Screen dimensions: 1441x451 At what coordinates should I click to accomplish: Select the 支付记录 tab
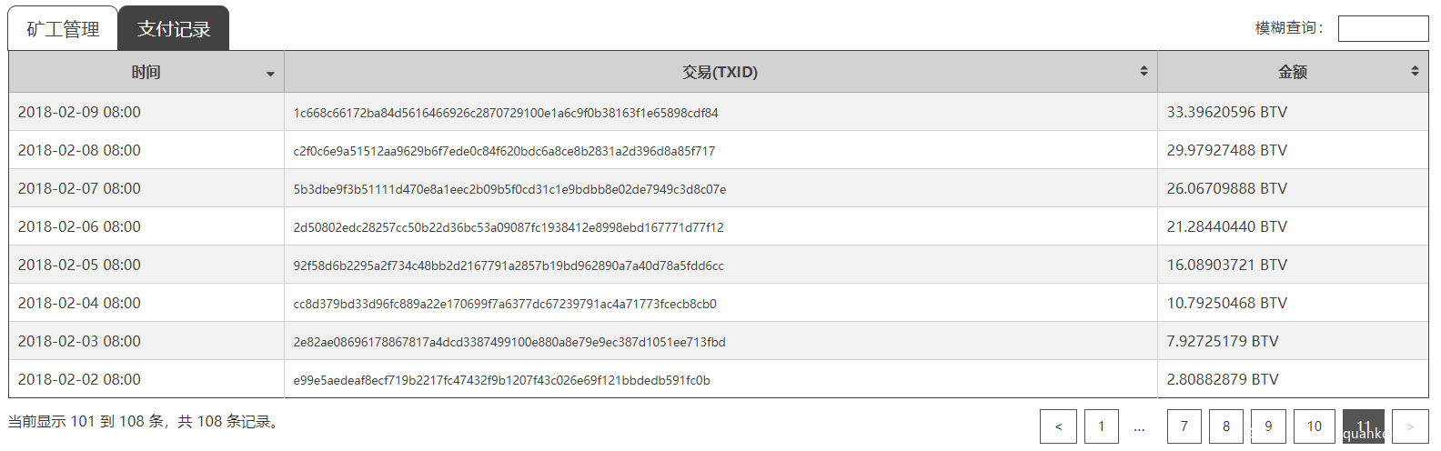[x=174, y=29]
